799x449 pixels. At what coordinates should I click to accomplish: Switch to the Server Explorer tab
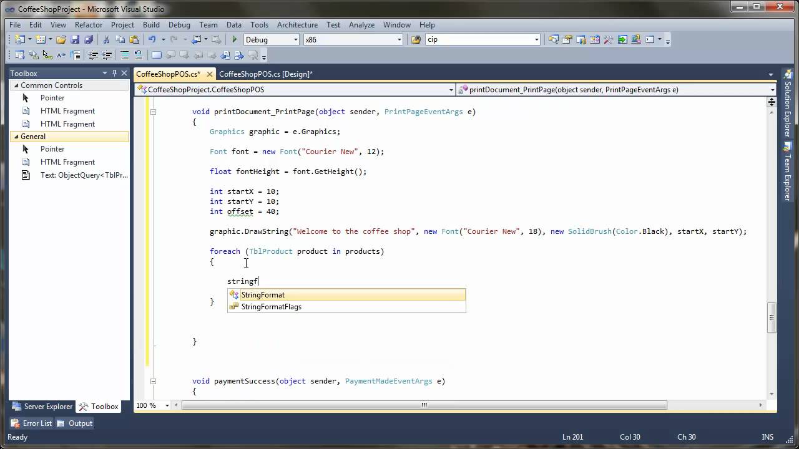[x=42, y=407]
